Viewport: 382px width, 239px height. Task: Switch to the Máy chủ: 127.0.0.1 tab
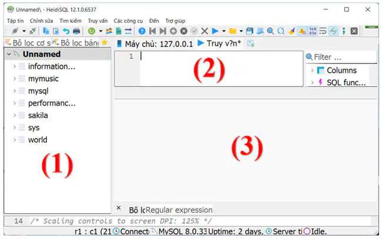pyautogui.click(x=155, y=44)
